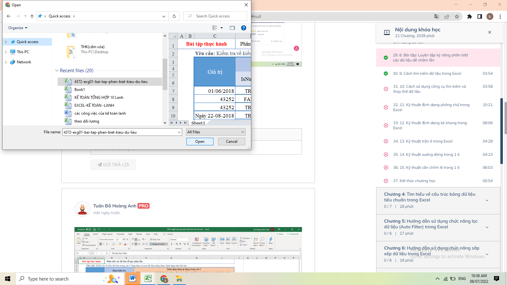Click the Search Quick access field

pyautogui.click(x=215, y=16)
